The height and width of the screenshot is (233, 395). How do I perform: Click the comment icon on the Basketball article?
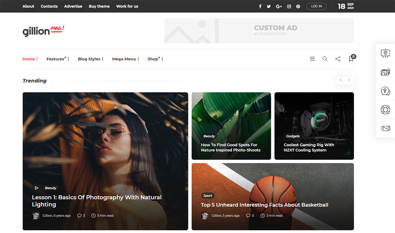(248, 216)
